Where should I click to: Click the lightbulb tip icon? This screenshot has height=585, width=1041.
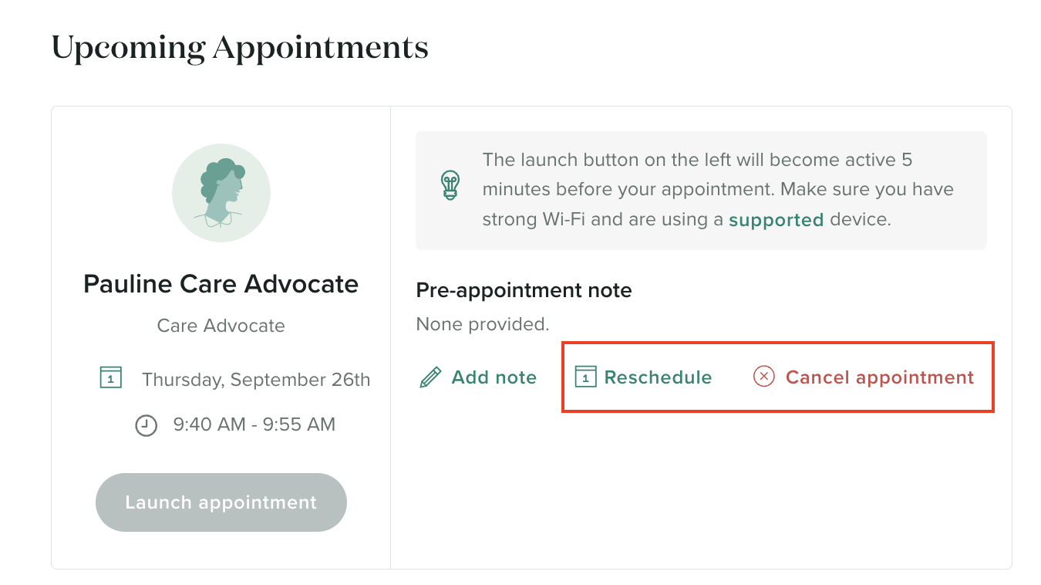tap(450, 185)
